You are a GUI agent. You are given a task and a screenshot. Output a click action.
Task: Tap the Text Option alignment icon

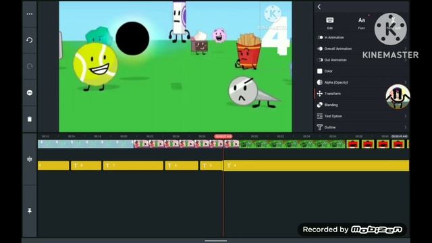click(x=319, y=116)
